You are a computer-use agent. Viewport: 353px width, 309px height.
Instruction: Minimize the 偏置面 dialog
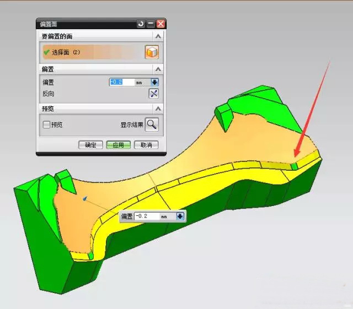click(x=151, y=24)
